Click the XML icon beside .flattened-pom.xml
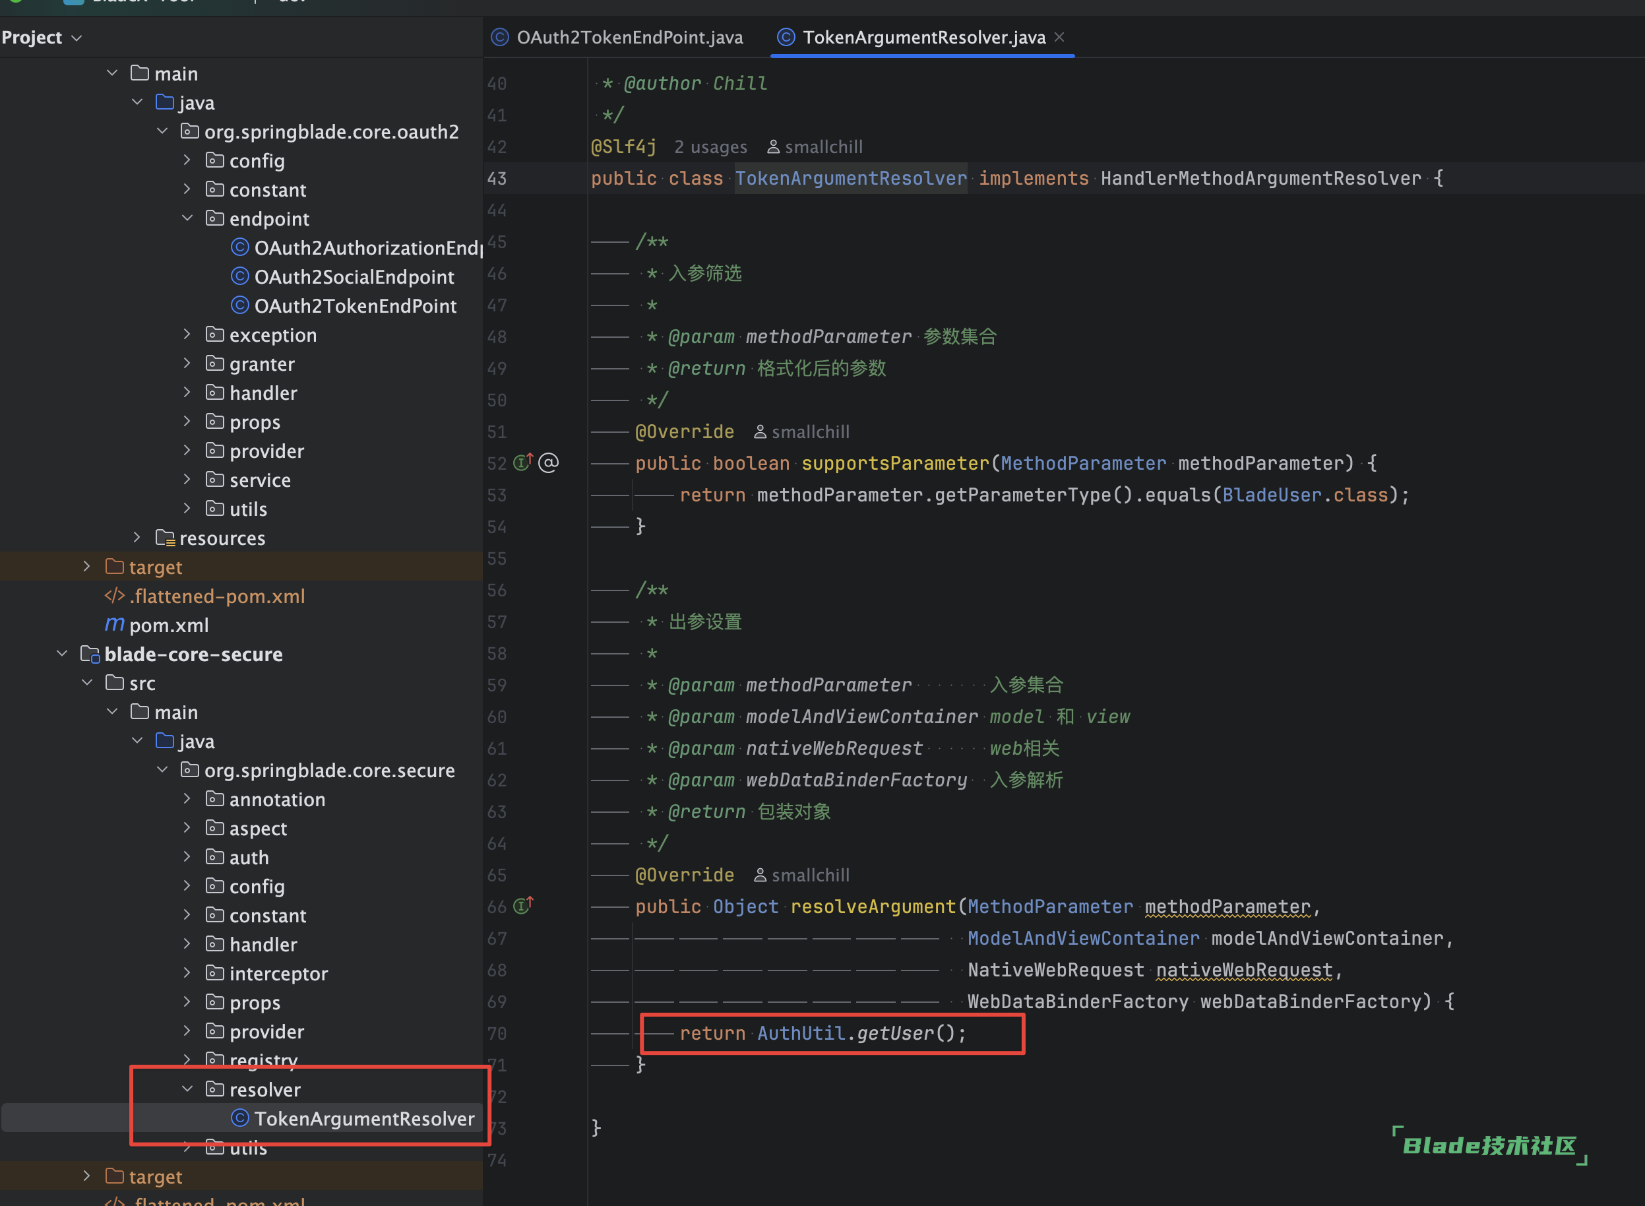1645x1206 pixels. (x=115, y=596)
